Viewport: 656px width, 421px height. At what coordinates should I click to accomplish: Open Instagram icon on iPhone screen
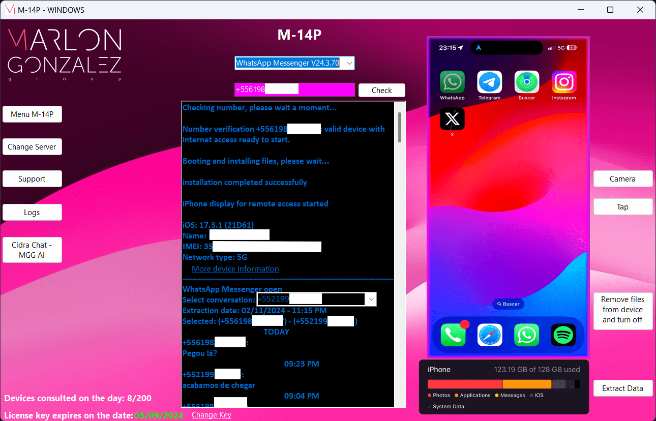(564, 82)
